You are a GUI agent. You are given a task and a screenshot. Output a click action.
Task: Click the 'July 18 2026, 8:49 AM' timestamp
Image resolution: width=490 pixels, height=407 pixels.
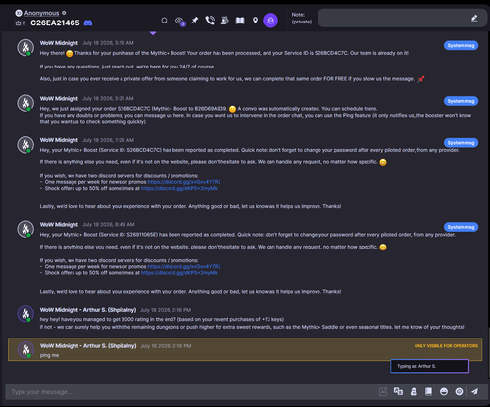109,225
